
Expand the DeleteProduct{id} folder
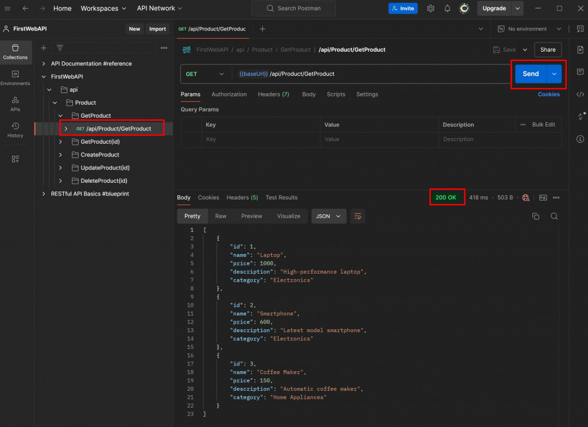pyautogui.click(x=60, y=181)
